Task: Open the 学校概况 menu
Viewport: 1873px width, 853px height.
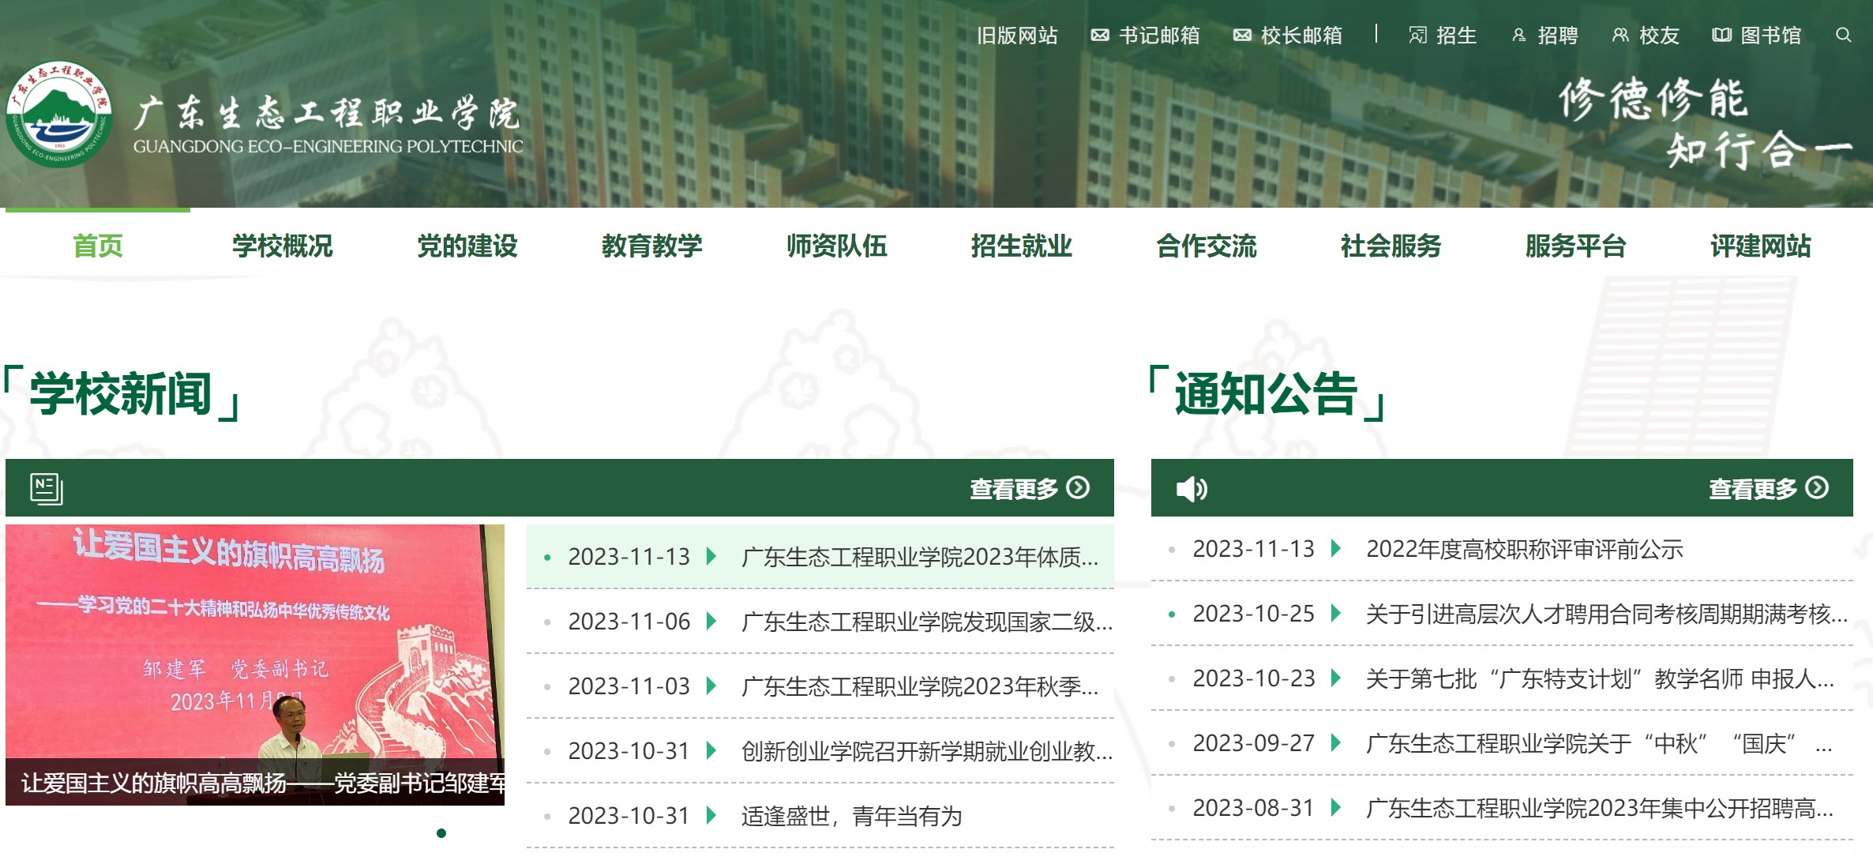Action: tap(283, 246)
